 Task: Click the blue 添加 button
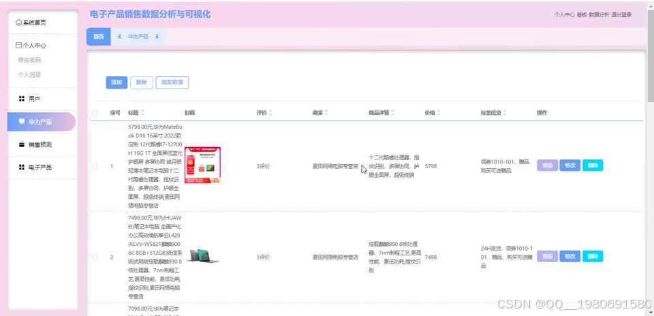(116, 82)
